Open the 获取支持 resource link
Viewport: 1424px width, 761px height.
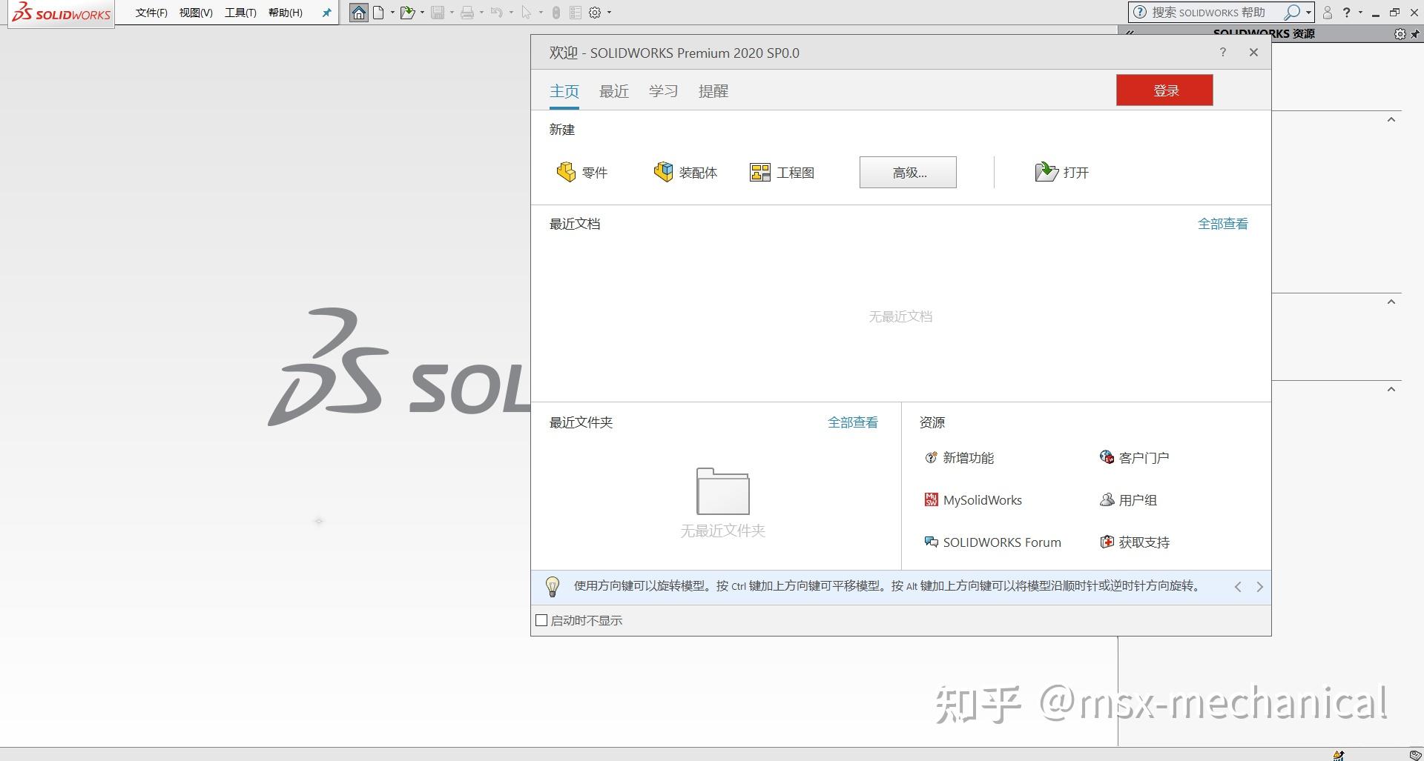click(x=1135, y=542)
